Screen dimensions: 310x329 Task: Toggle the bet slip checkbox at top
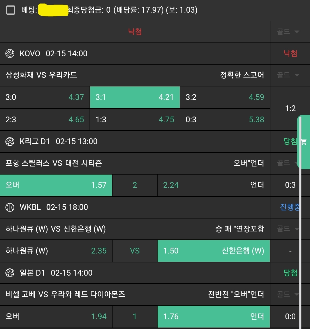tap(11, 10)
